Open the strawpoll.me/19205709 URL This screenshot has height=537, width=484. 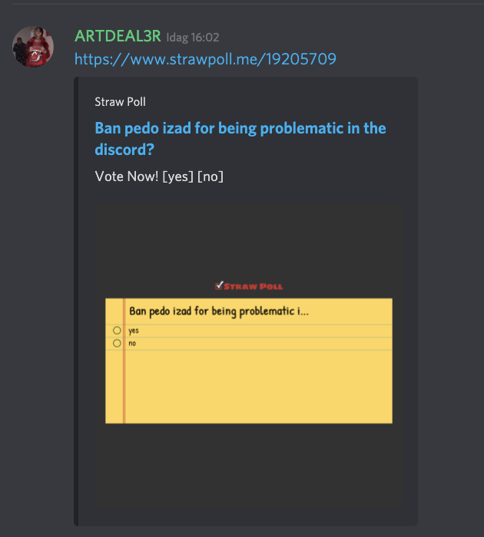(x=205, y=59)
